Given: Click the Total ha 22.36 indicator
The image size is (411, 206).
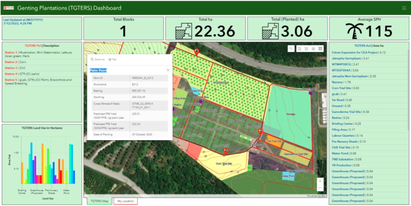Looking at the screenshot, I should [x=205, y=28].
